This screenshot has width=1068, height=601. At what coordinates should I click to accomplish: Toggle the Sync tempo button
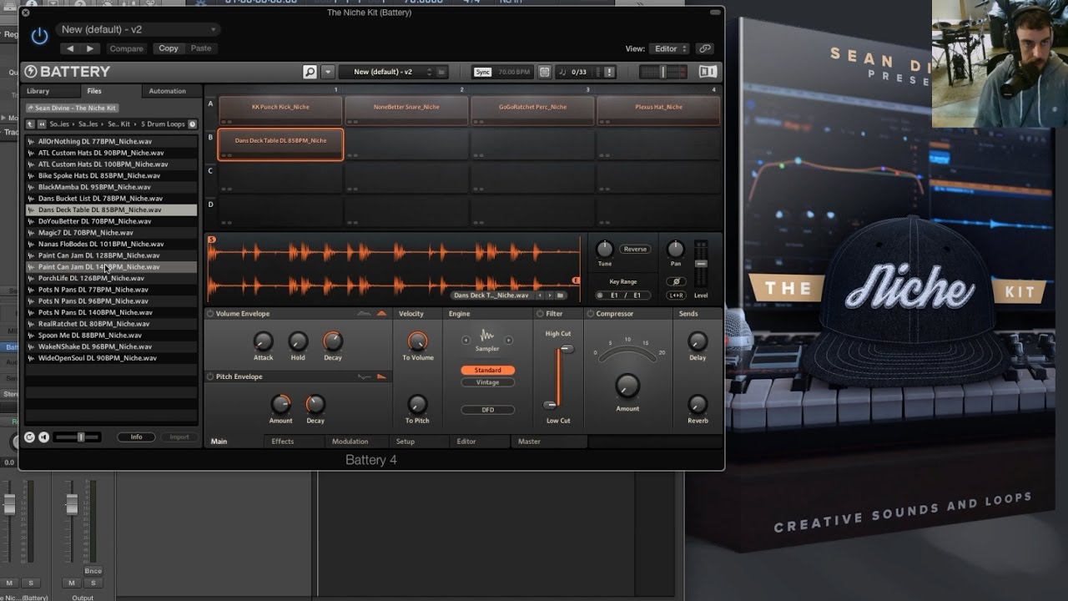482,72
